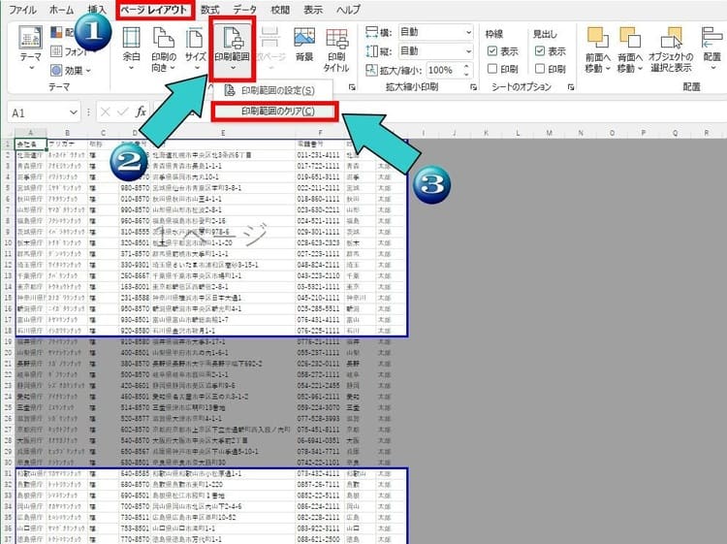The width and height of the screenshot is (727, 544).
Task: Expand the 配置 dropdown arrow
Action: tap(712, 68)
